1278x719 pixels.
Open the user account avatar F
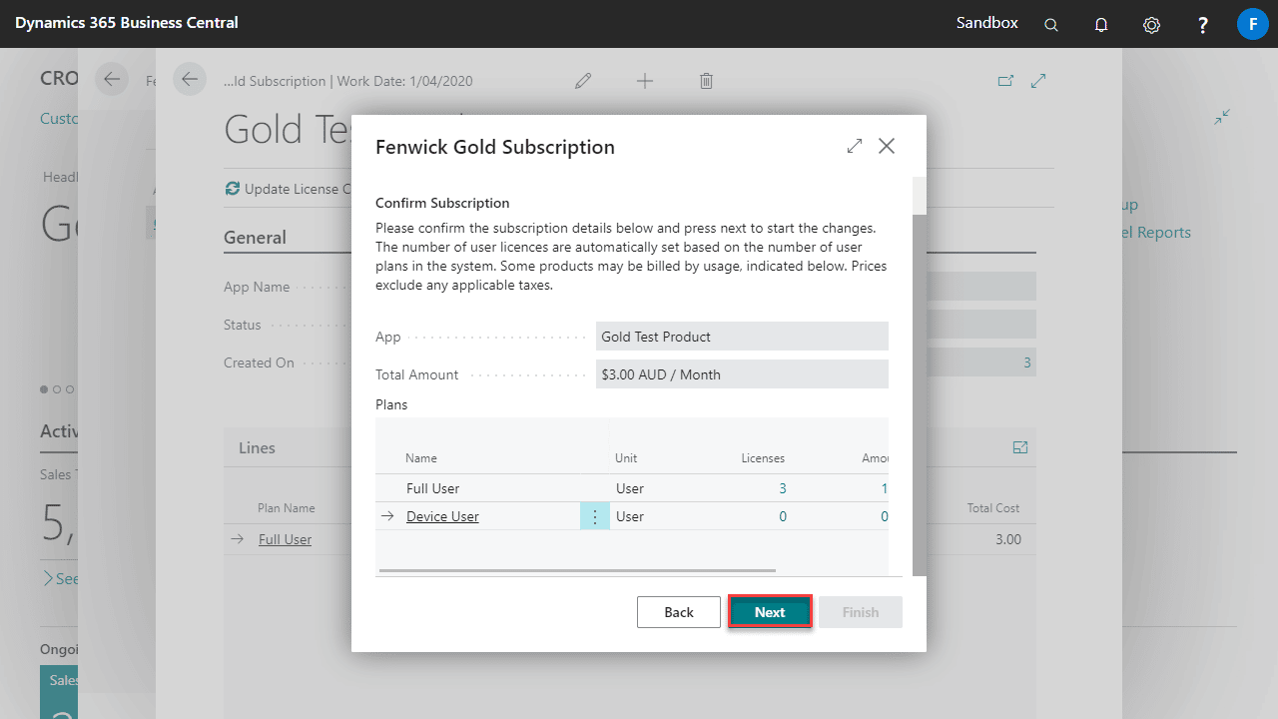pyautogui.click(x=1252, y=24)
